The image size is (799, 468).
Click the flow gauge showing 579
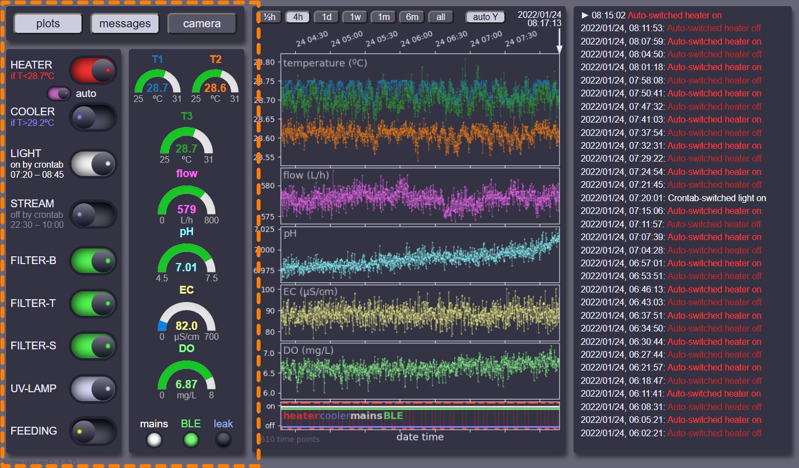(x=186, y=205)
